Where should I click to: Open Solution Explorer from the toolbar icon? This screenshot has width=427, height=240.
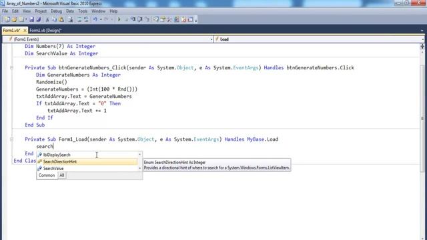tap(155, 19)
